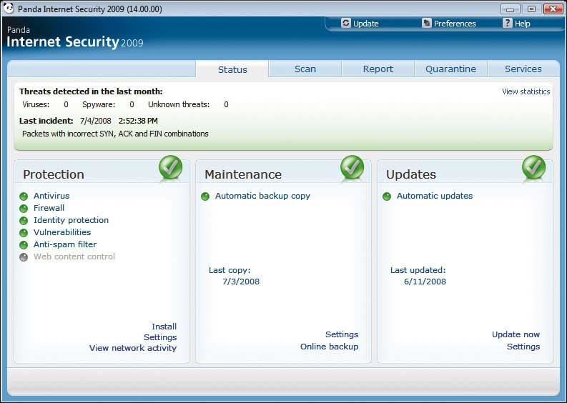
Task: Click green dot beside Automatic backup copy
Action: (x=205, y=196)
